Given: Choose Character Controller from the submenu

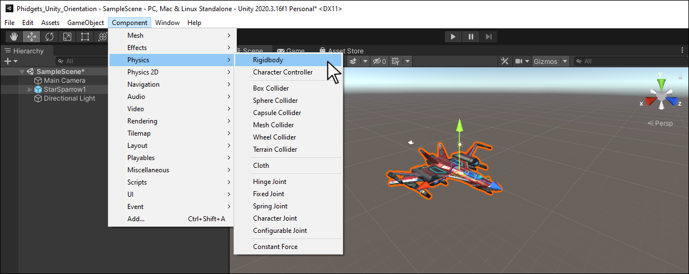Looking at the screenshot, I should 288,72.
